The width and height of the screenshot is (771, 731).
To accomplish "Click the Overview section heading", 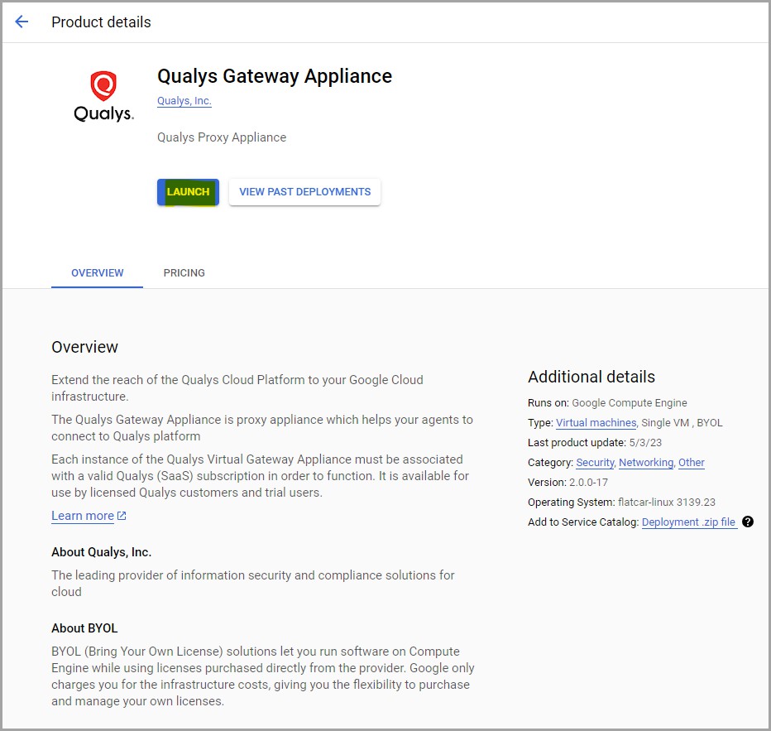I will click(x=84, y=348).
